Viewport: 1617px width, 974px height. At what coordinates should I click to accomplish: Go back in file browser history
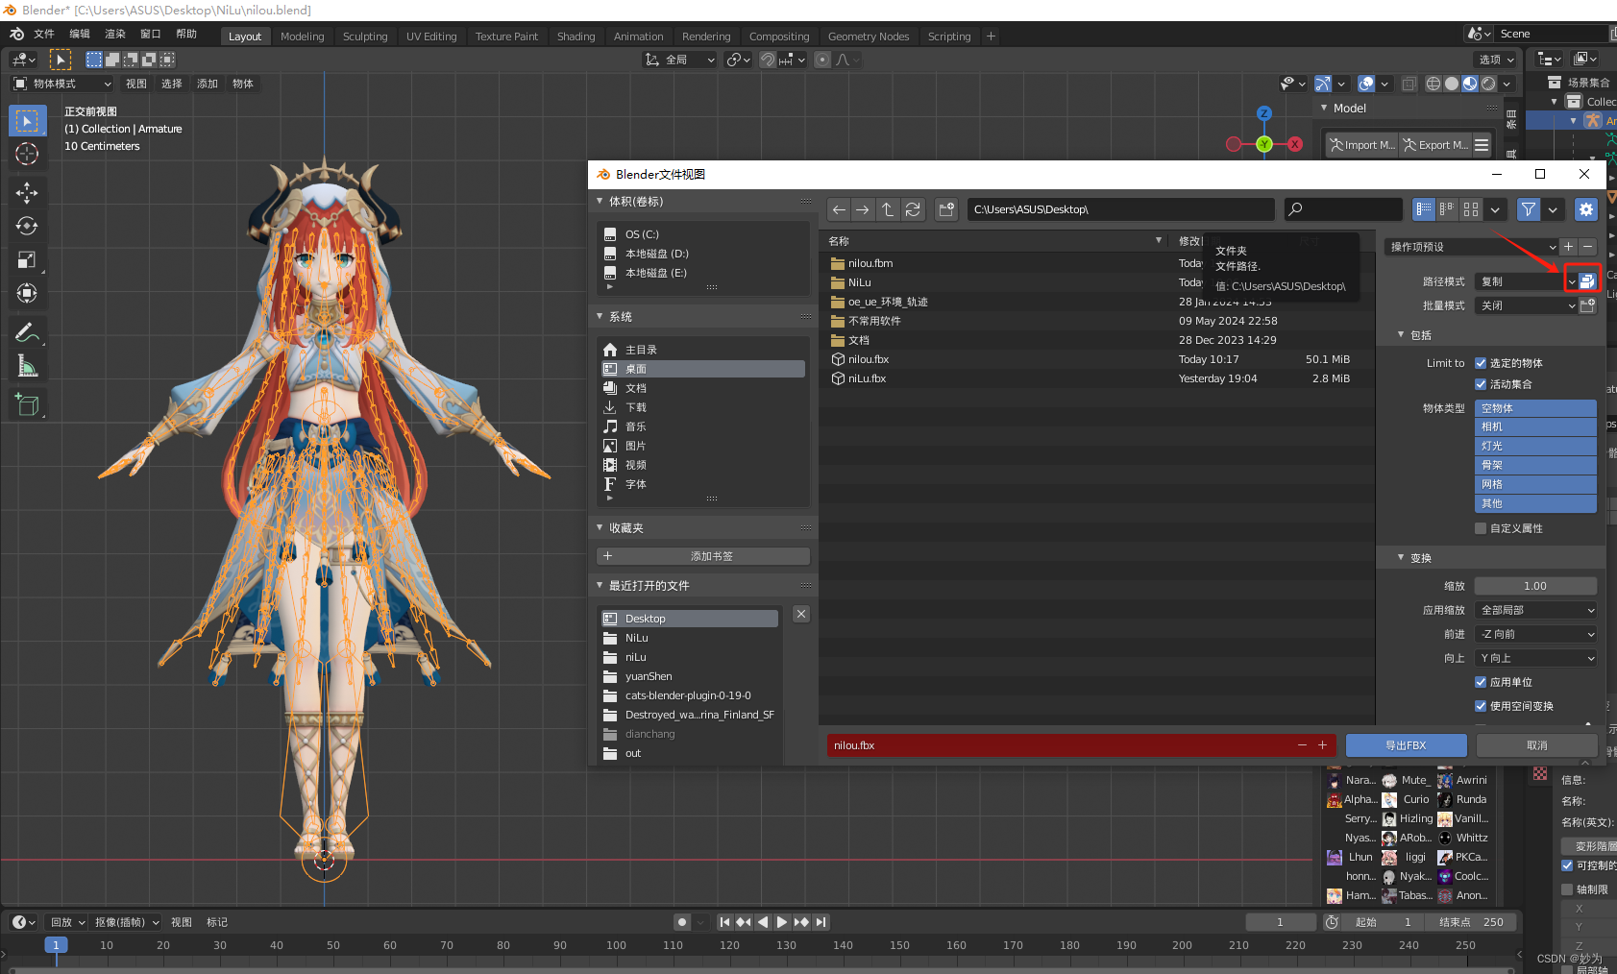(x=839, y=209)
